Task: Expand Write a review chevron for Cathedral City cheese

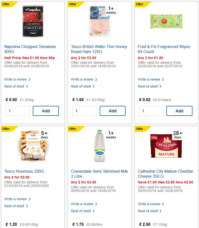Action: pos(163,204)
